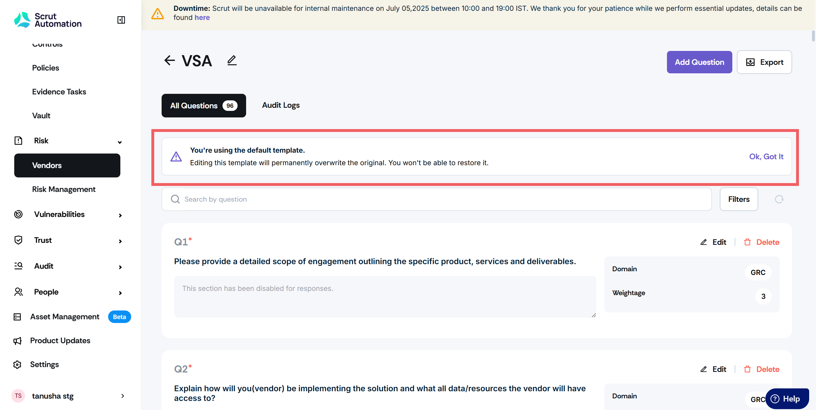Follow the 'here' downtime details link
816x410 pixels.
[x=202, y=17]
